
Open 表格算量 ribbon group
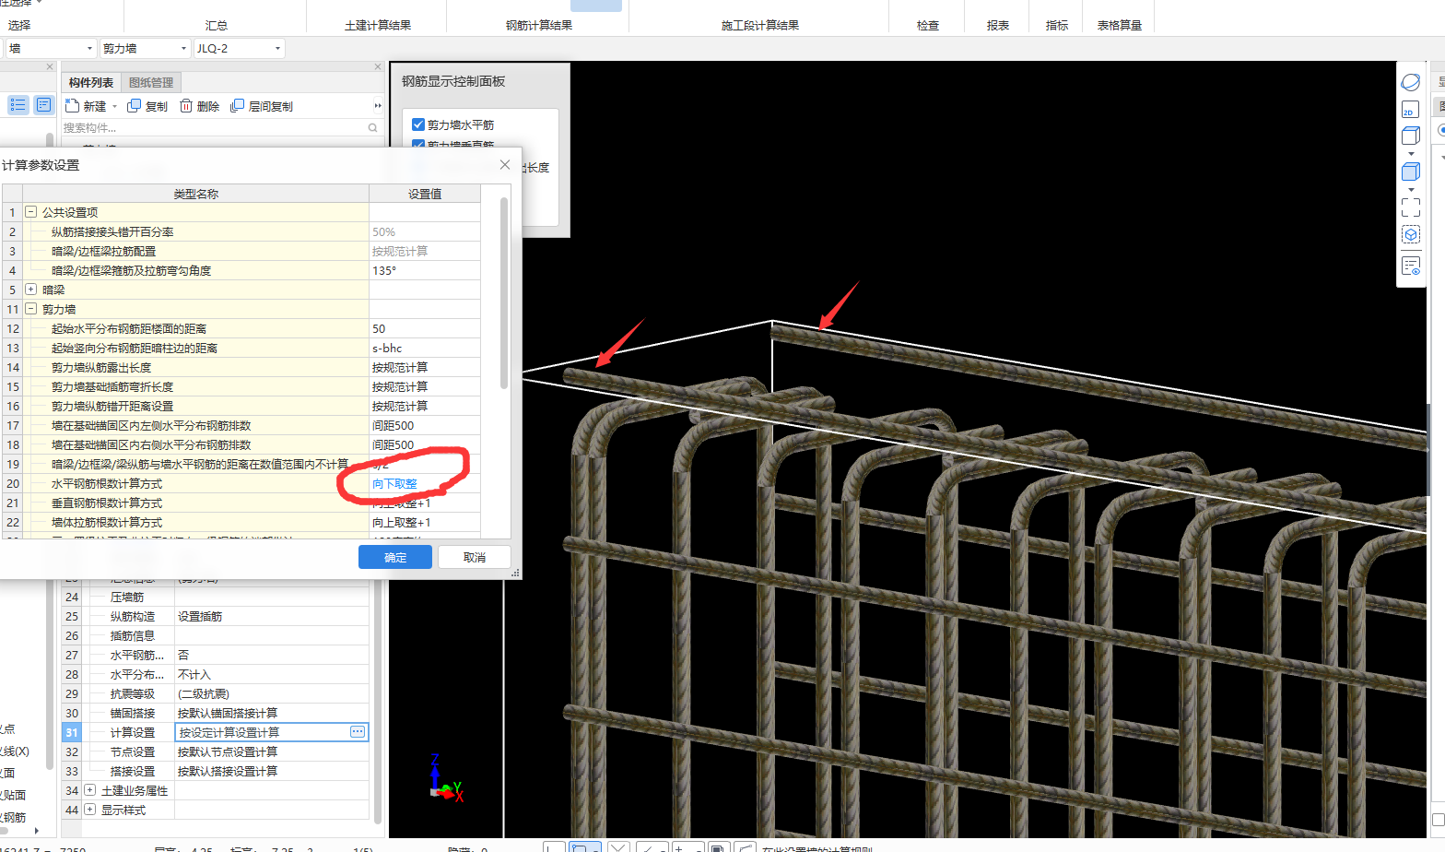pyautogui.click(x=1120, y=26)
